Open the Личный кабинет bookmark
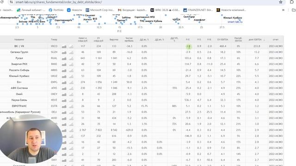296x166 pixels. point(31,10)
